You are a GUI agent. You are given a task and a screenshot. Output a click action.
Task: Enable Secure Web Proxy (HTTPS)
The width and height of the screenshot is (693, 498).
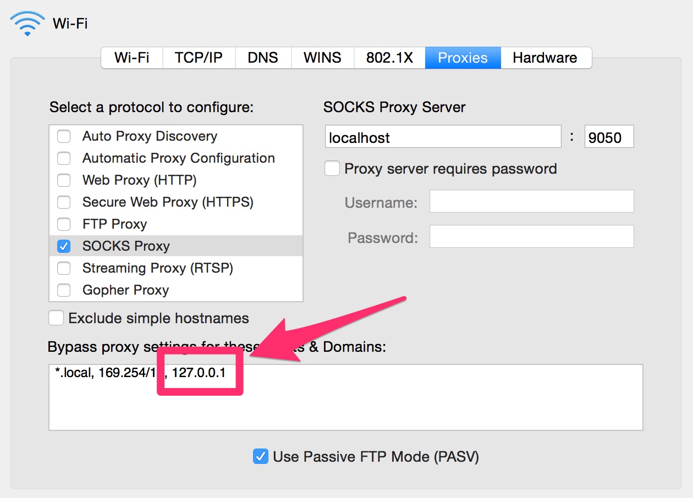pos(64,202)
